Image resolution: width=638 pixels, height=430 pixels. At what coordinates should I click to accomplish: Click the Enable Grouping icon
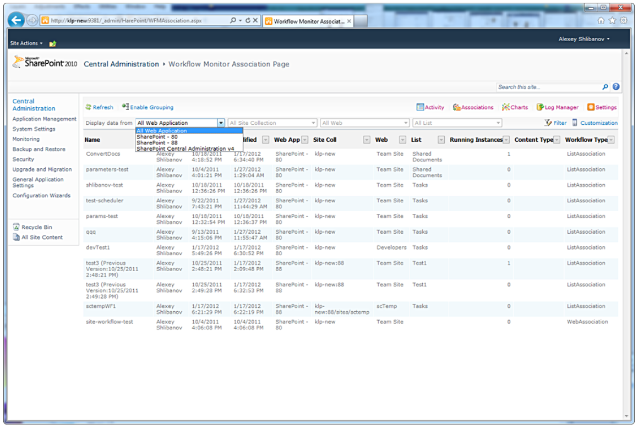(x=126, y=107)
